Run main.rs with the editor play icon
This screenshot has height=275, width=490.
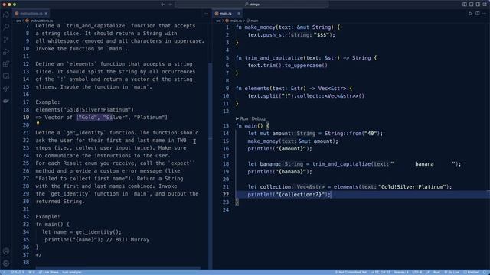coord(471,14)
